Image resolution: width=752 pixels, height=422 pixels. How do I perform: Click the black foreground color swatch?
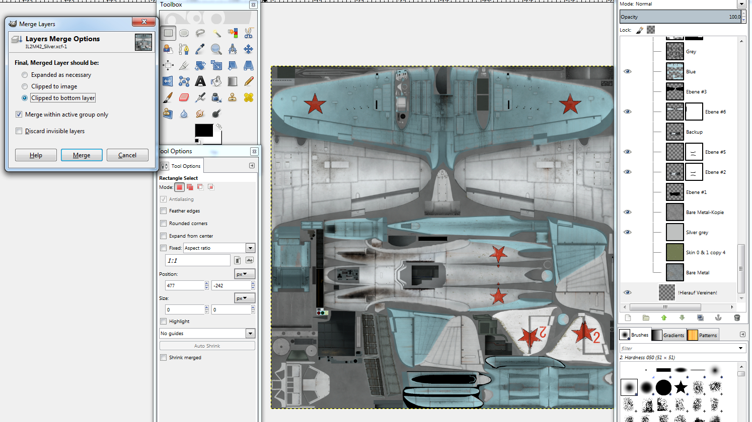[x=203, y=131]
